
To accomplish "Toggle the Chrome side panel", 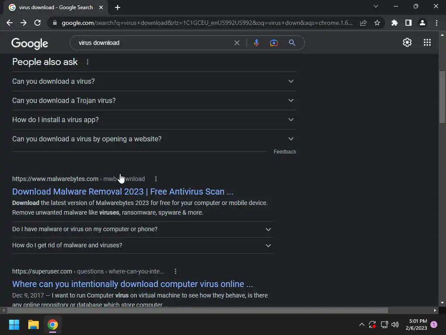I will click(x=409, y=23).
